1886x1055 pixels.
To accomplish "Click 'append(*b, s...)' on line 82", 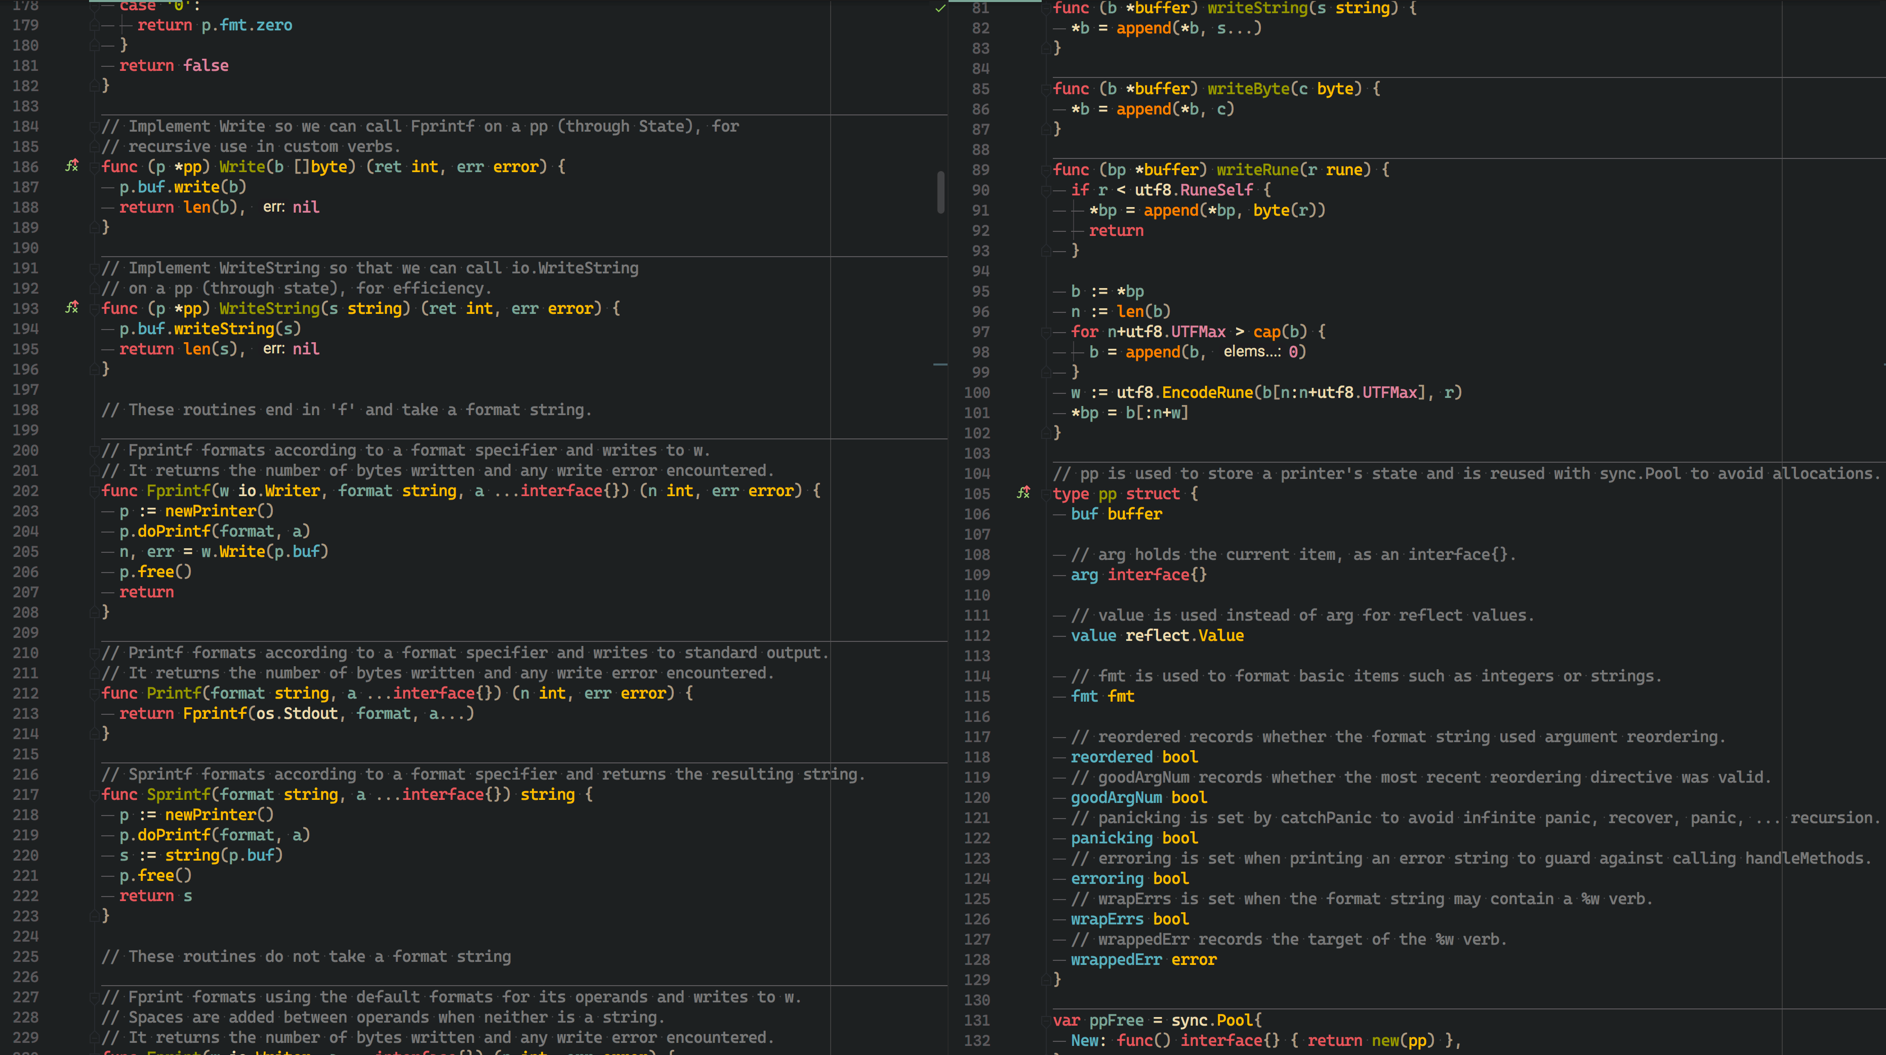I will click(x=1189, y=28).
